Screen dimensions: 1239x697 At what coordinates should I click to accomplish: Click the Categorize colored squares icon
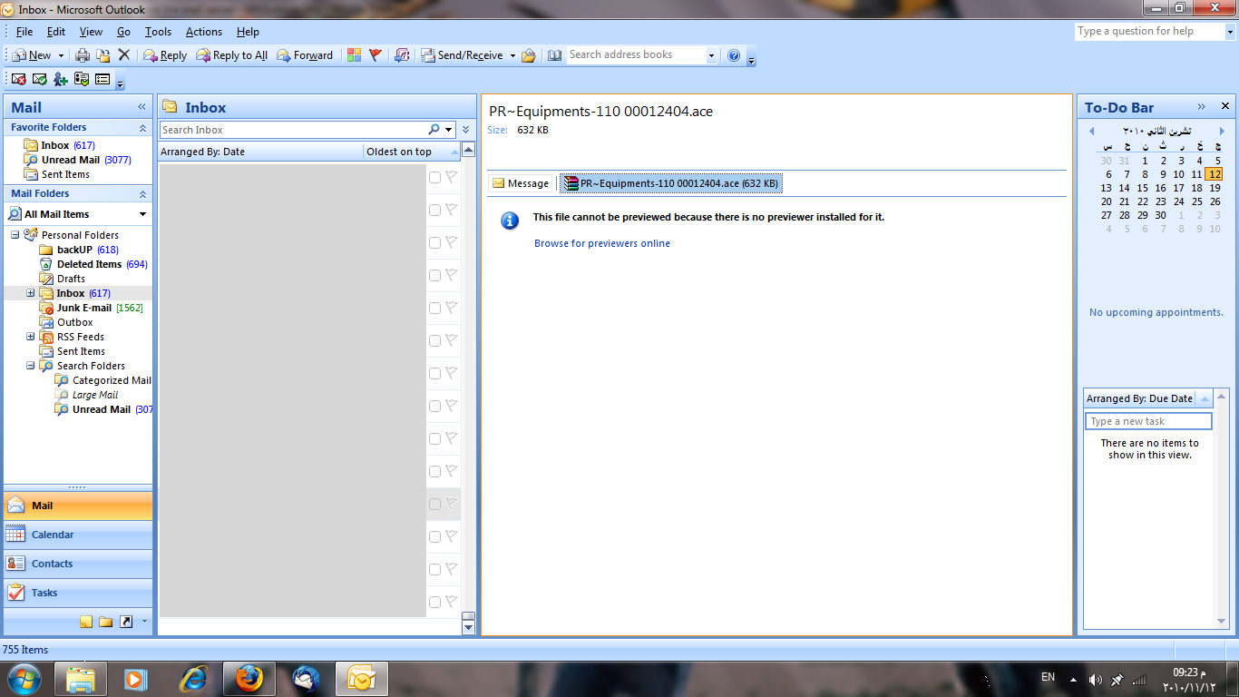tap(354, 55)
